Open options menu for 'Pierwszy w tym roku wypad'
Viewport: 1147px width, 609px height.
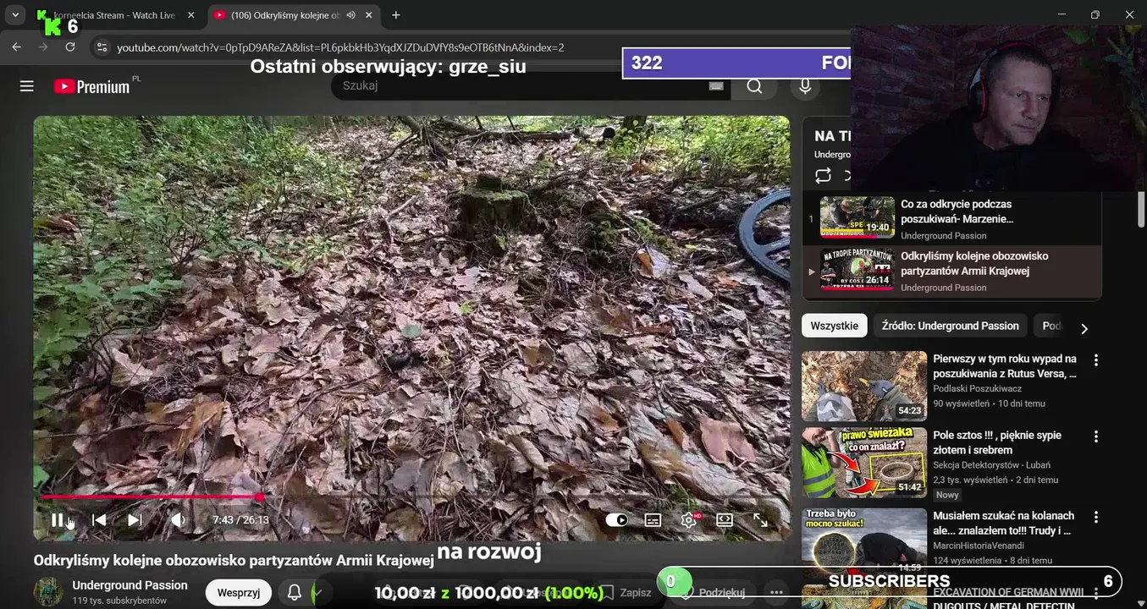click(x=1096, y=360)
